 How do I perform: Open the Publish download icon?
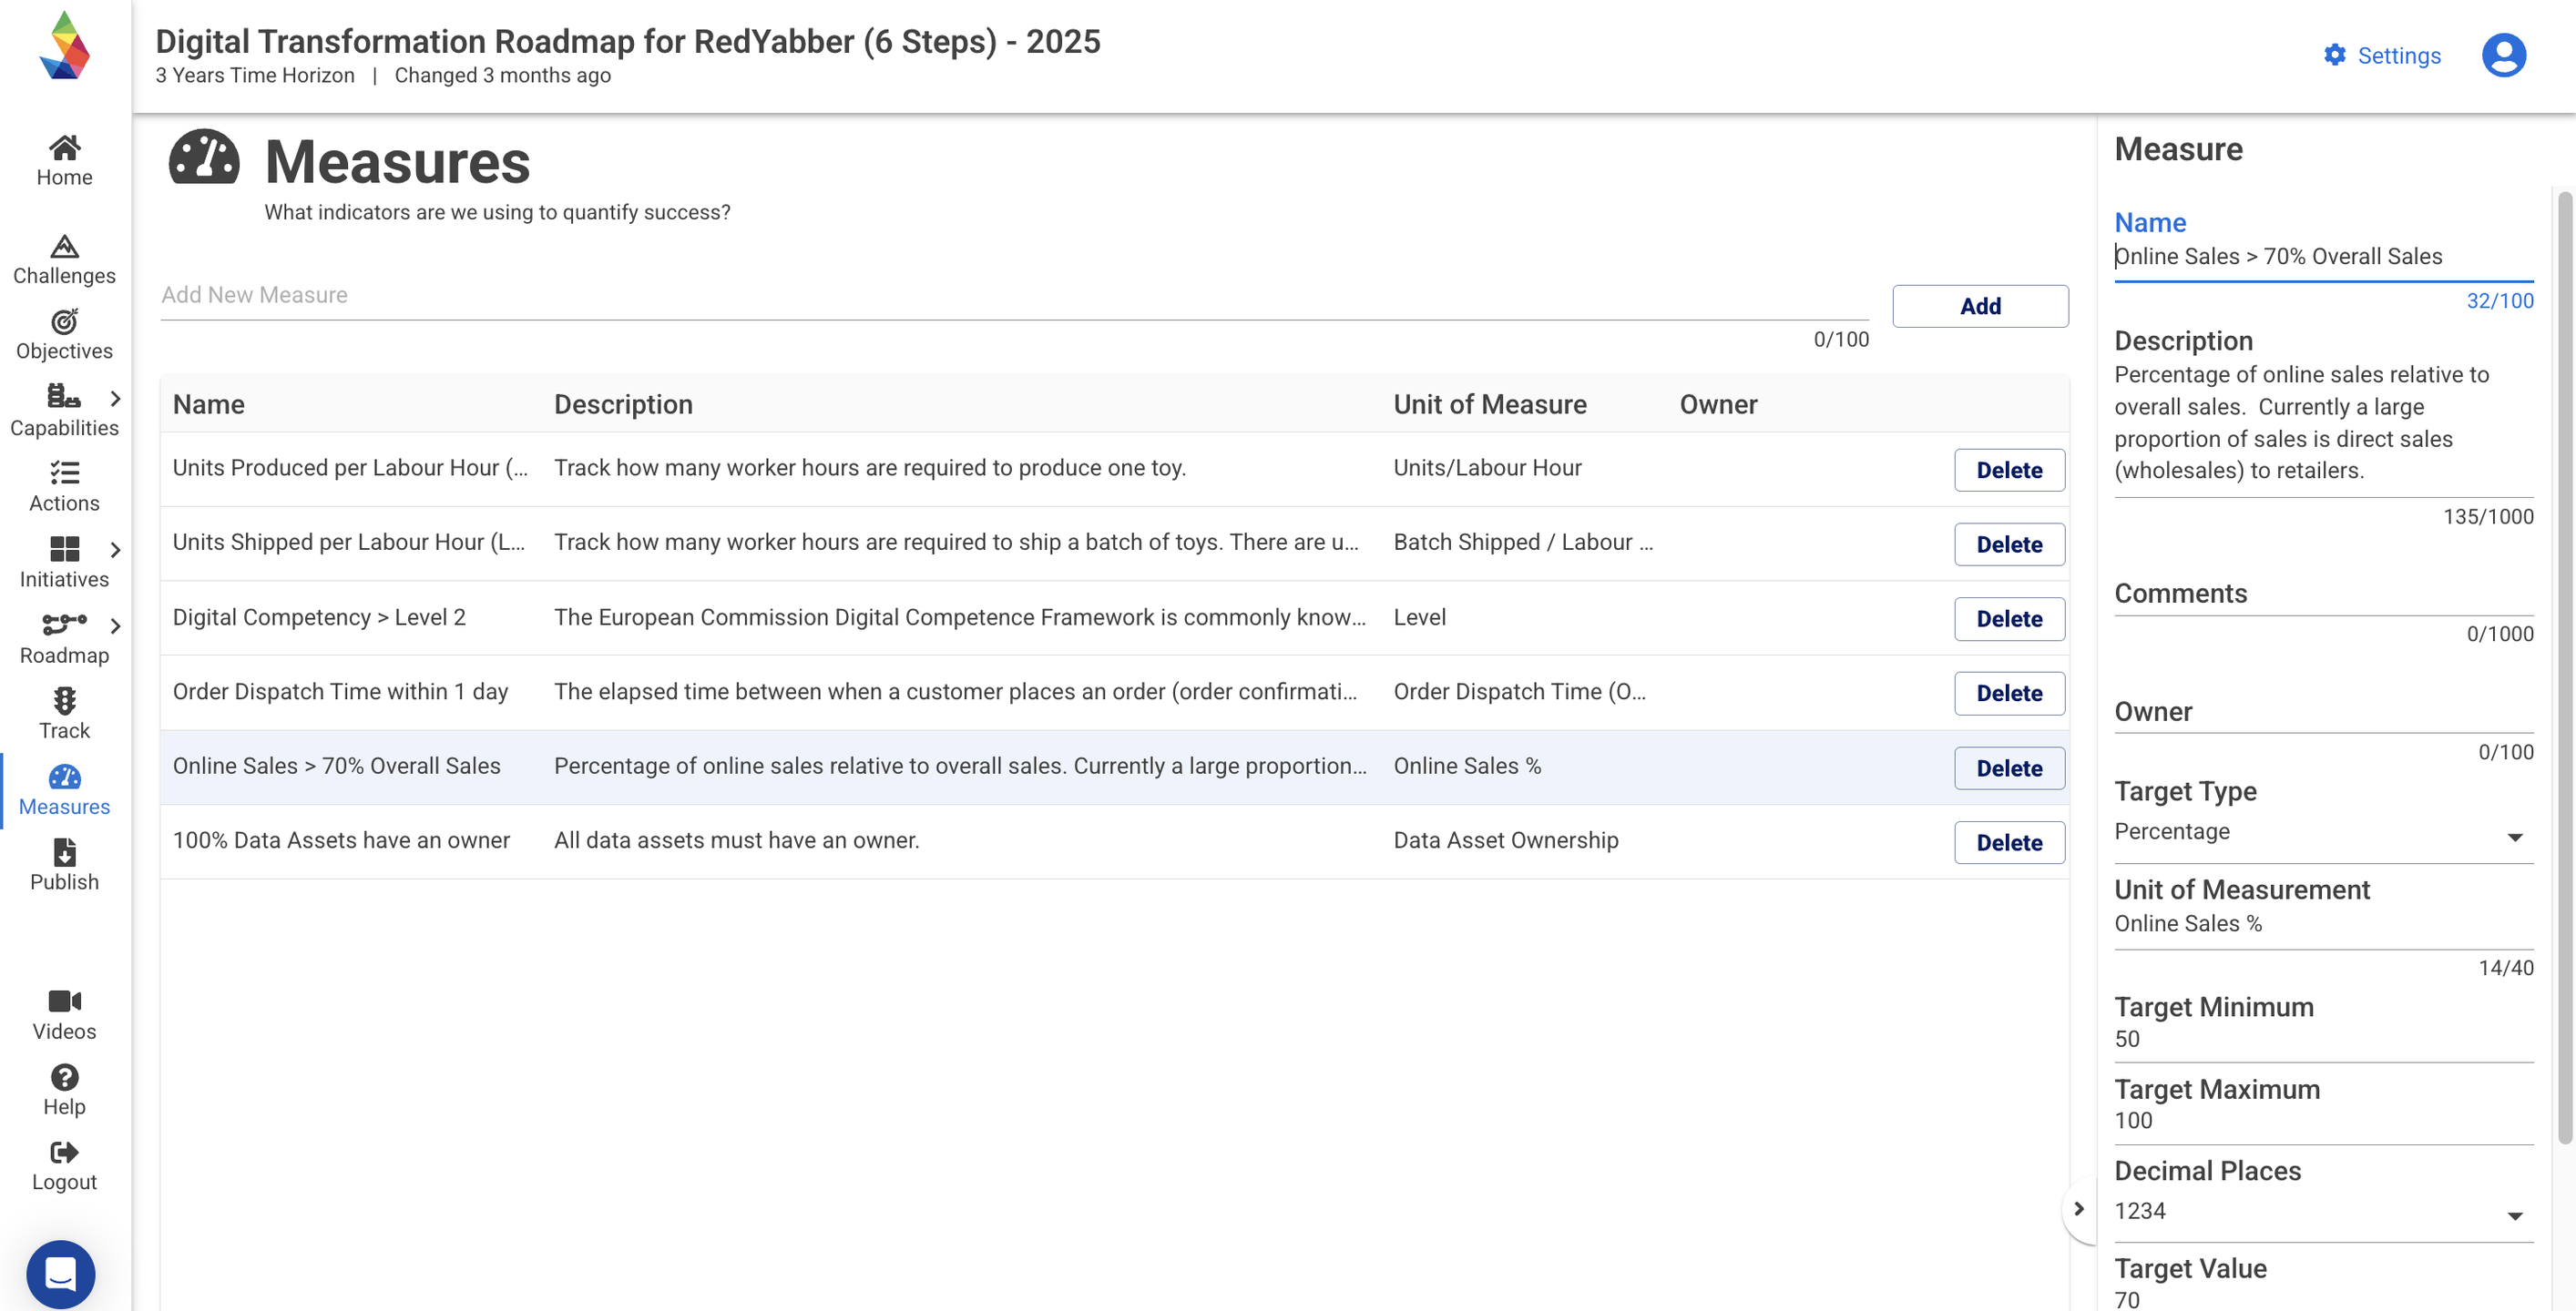coord(64,852)
